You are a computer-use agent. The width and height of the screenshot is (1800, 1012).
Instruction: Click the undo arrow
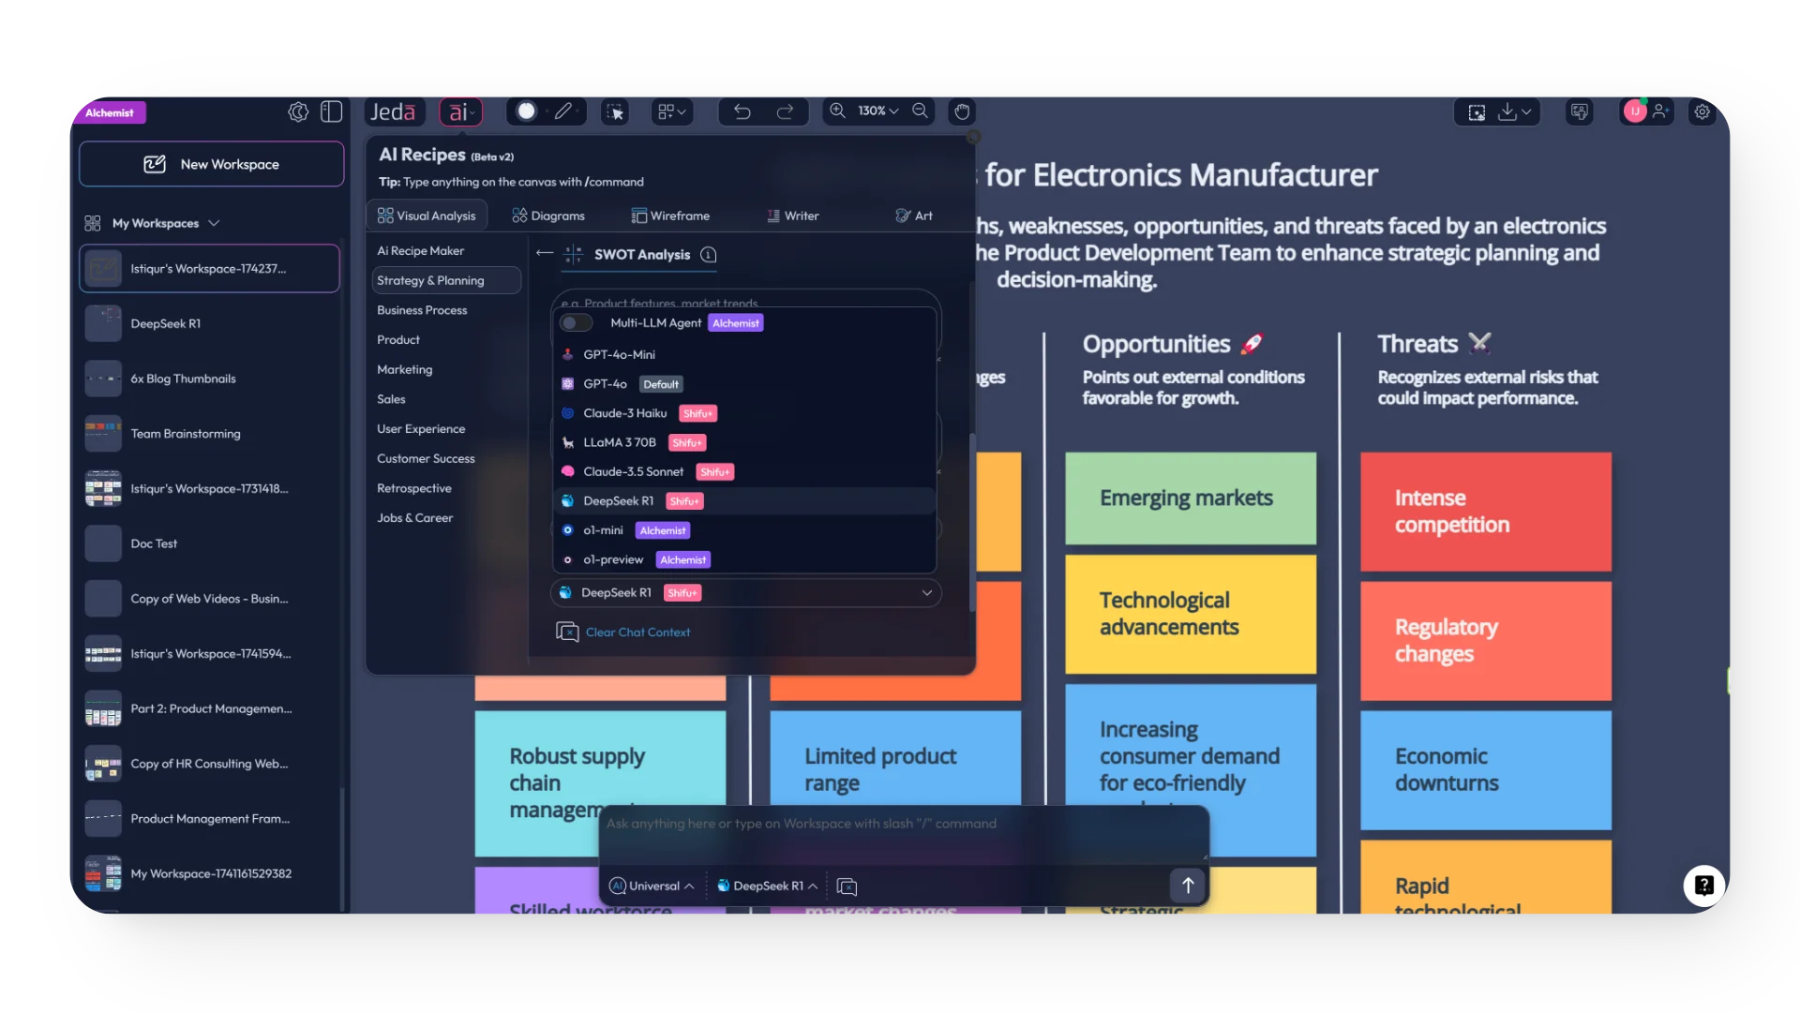(x=742, y=112)
